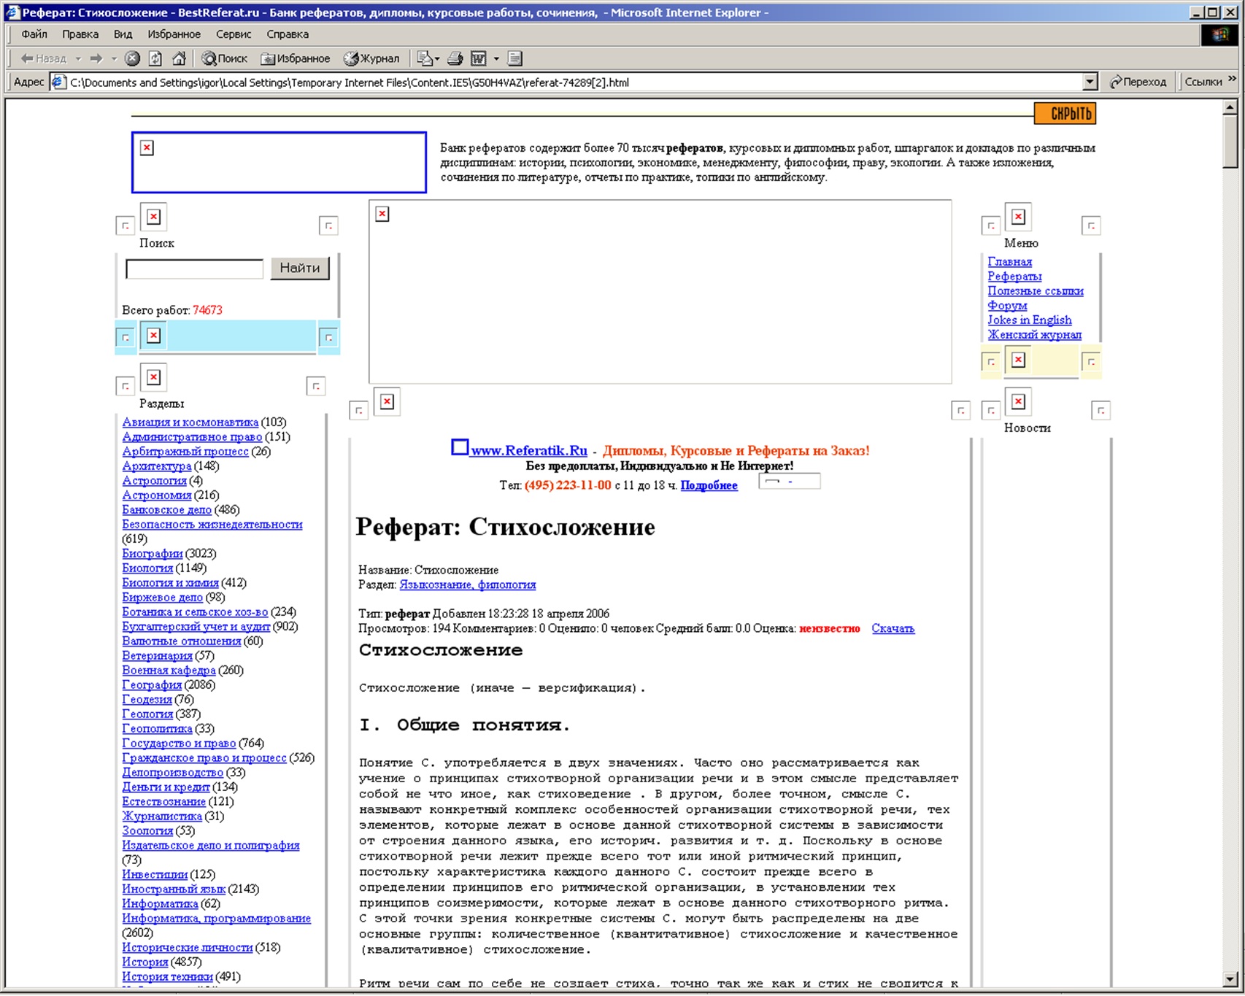Image resolution: width=1245 pixels, height=996 pixels.
Task: Click the broken image above the Поиск heading
Action: click(153, 216)
